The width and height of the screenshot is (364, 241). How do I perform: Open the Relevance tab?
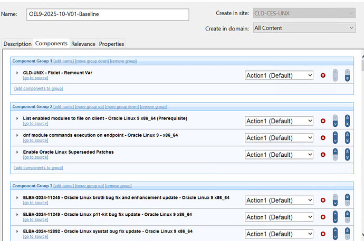pyautogui.click(x=83, y=44)
